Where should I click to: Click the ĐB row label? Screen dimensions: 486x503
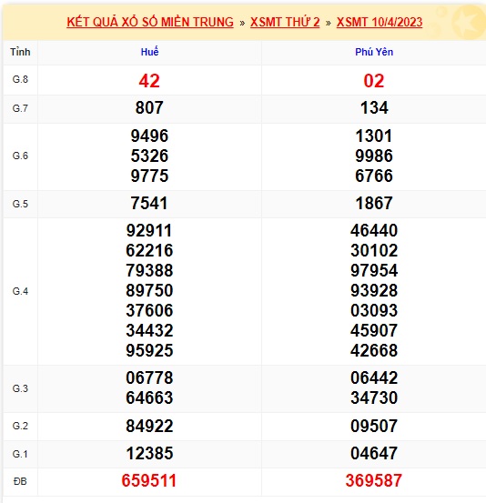point(20,481)
